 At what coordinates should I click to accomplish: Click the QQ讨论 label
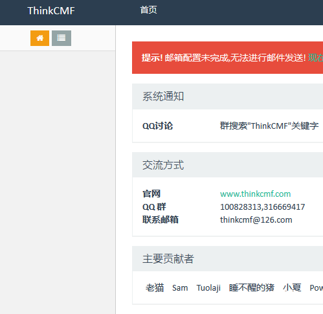click(157, 126)
